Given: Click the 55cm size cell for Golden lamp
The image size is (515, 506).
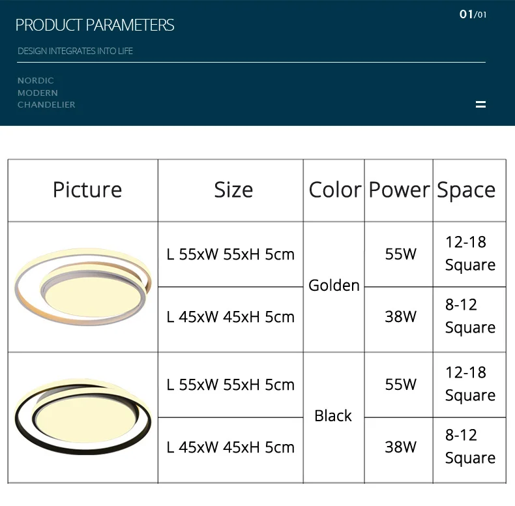Looking at the screenshot, I should tap(231, 254).
